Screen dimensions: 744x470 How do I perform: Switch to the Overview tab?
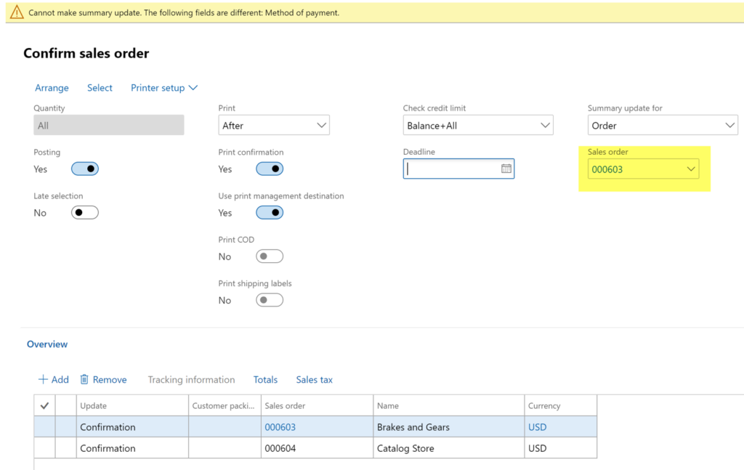point(46,344)
